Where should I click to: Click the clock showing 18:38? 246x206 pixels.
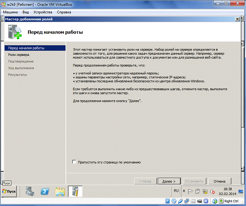click(x=228, y=189)
